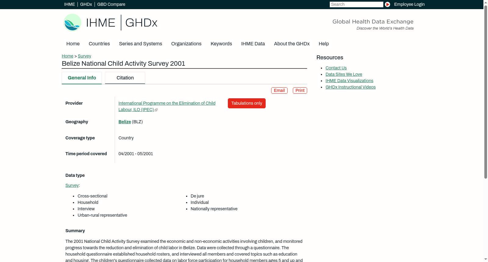The image size is (488, 262).
Task: Open the Home menu item
Action: 73,44
